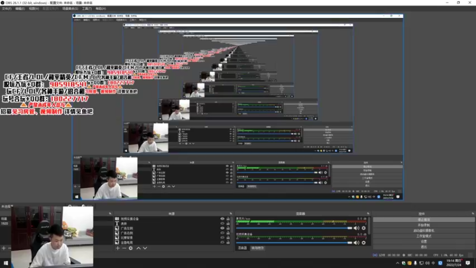This screenshot has height=268, width=476.
Task: Toggle visibility eye of the text source
Action: tap(222, 223)
